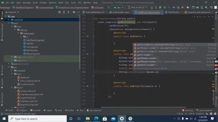
Task: Close the AddPlacesFragment.java tab
Action: tap(161, 12)
